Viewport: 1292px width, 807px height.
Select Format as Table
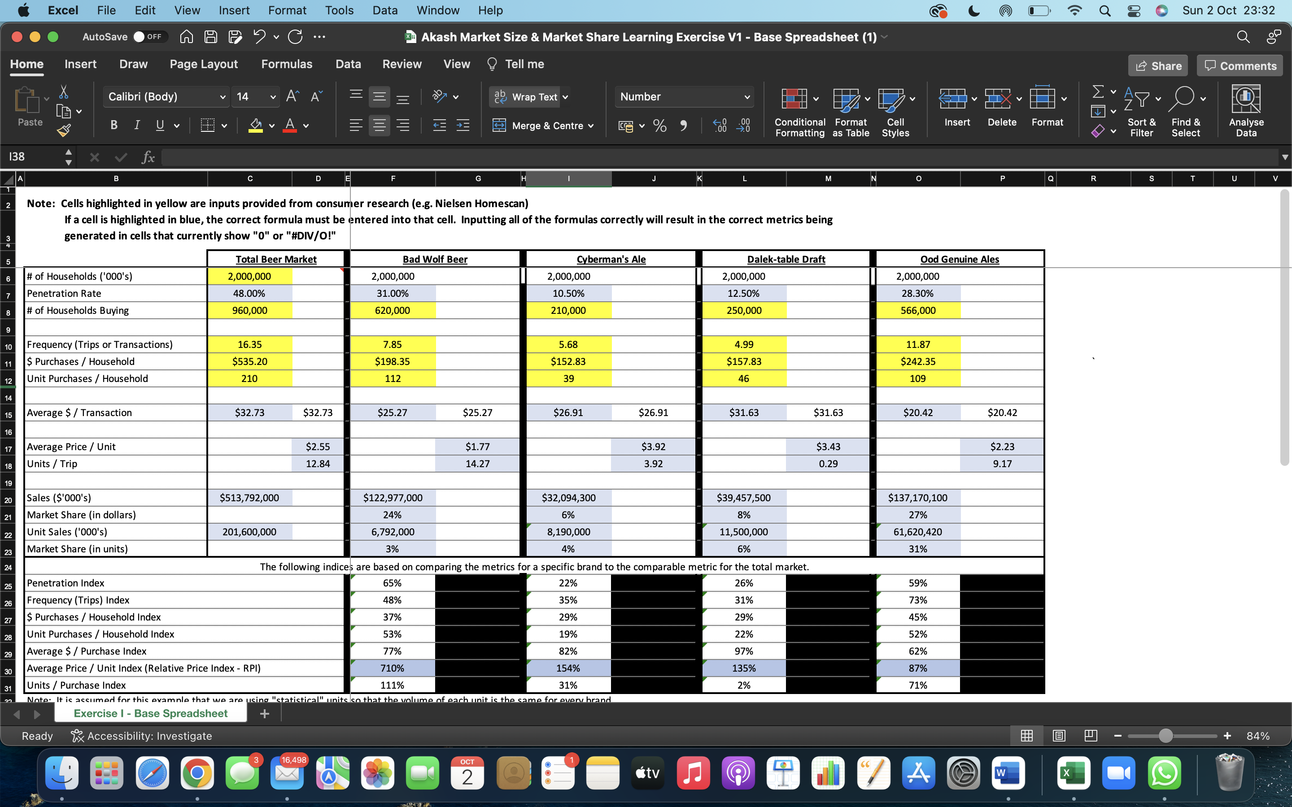[850, 110]
